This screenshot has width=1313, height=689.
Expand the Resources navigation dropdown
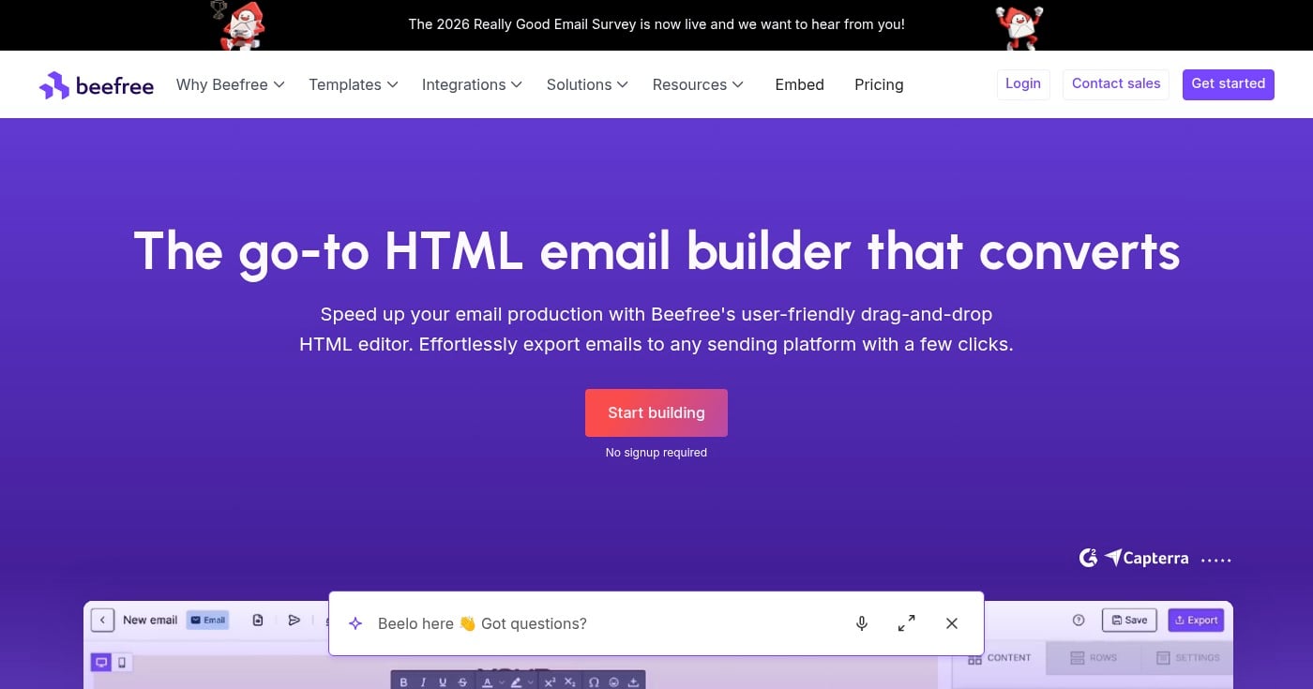(697, 84)
